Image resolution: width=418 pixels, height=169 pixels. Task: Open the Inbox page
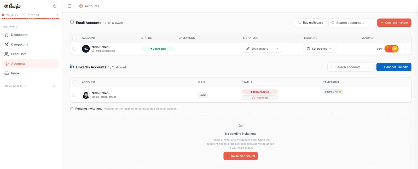(30, 73)
